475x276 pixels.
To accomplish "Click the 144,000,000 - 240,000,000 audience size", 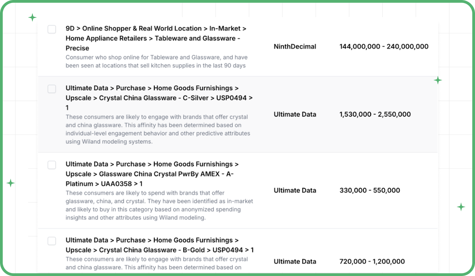I will point(384,47).
